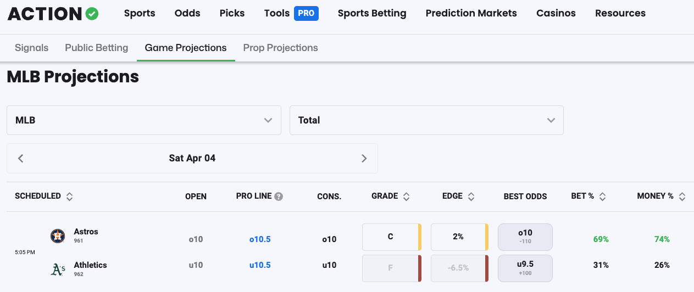Image resolution: width=694 pixels, height=292 pixels.
Task: Click the Pro Line help icon
Action: (279, 196)
